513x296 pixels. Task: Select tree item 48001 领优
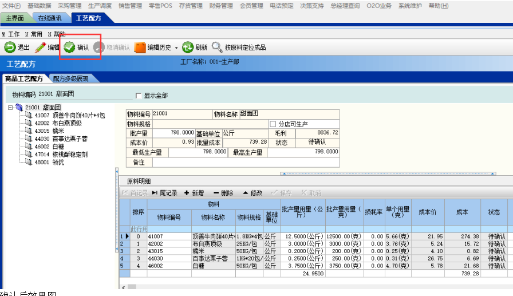tap(49, 162)
